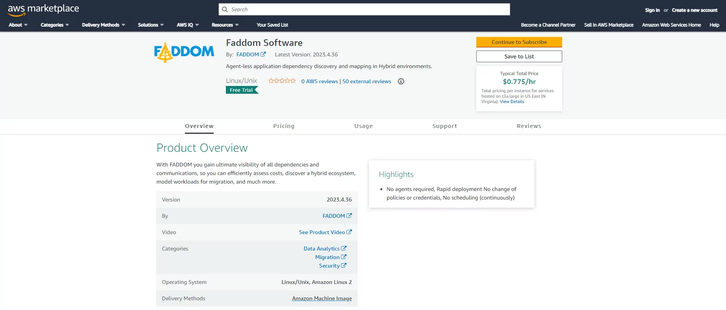This screenshot has width=726, height=310.
Task: Open Your Saved List
Action: tap(272, 25)
